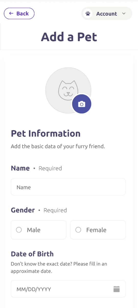The height and width of the screenshot is (308, 138).
Task: Choose the Female gender label text
Action: (x=96, y=230)
